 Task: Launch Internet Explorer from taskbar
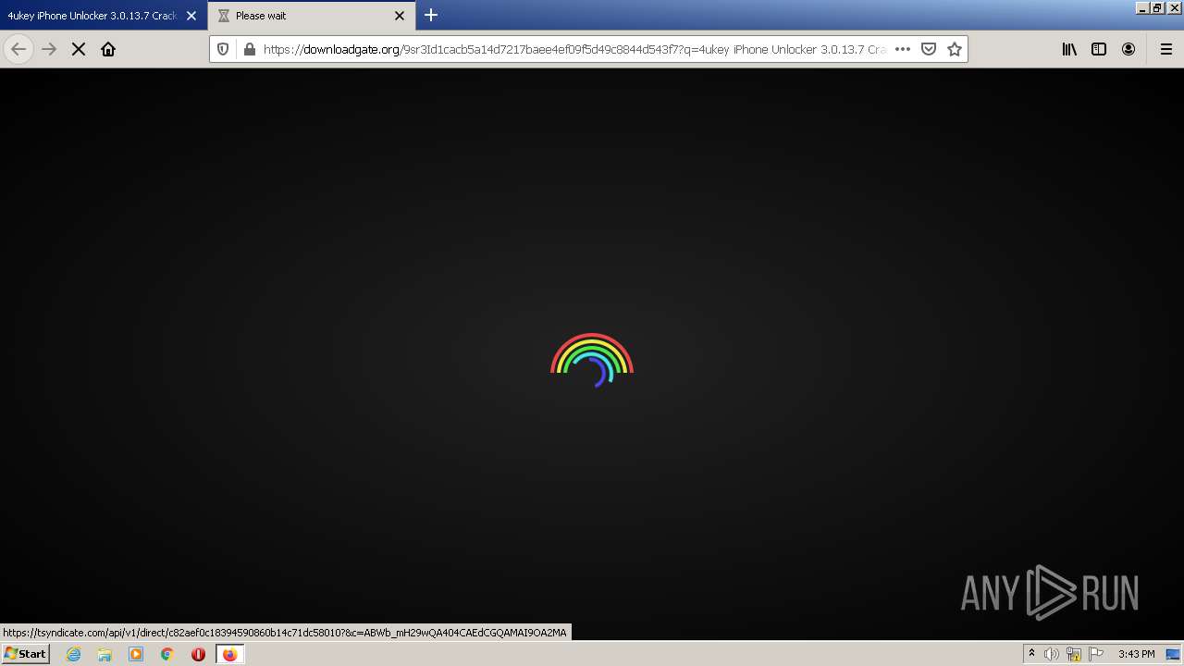73,654
